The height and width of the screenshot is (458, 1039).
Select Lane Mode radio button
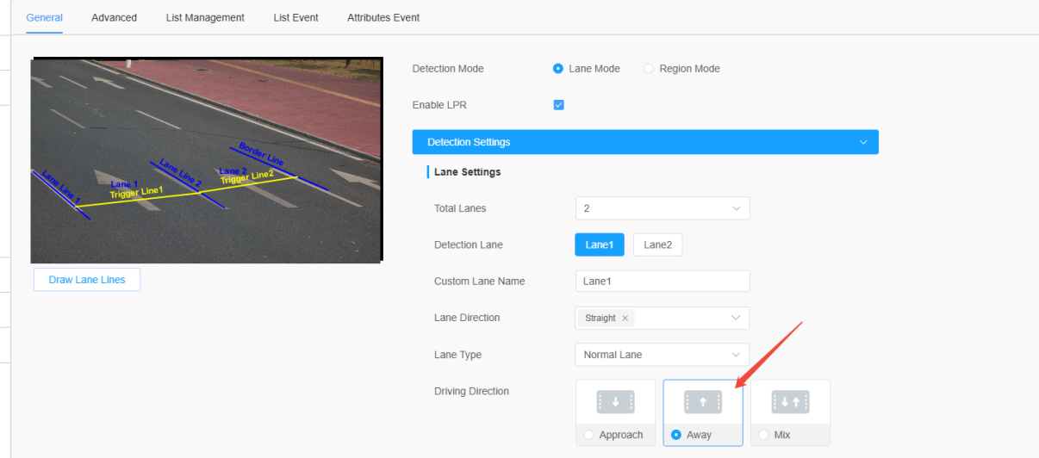tap(558, 69)
